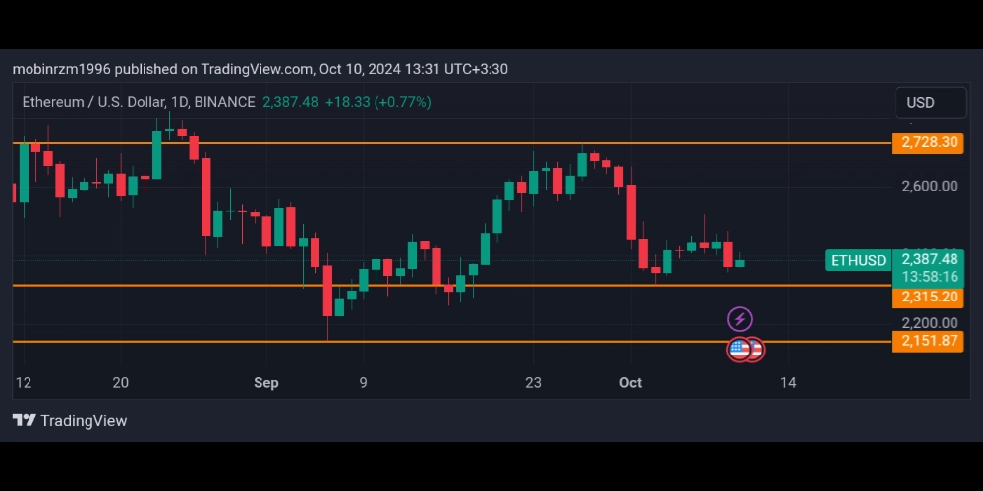The image size is (983, 491).
Task: Click the TradingView logo icon at bottom left
Action: [x=24, y=421]
